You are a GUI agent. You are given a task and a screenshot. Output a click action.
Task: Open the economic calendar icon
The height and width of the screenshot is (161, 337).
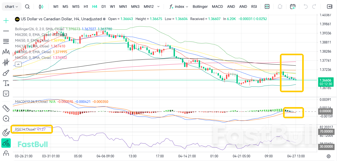coord(292,7)
